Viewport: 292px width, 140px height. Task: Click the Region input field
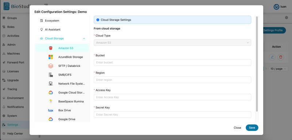(x=172, y=80)
